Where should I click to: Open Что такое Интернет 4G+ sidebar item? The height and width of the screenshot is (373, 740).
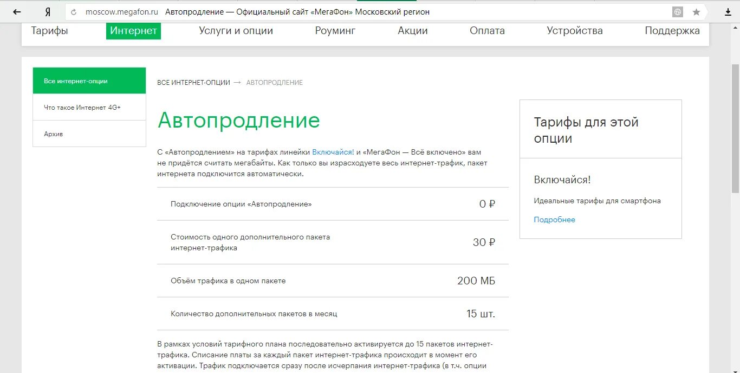(89, 108)
